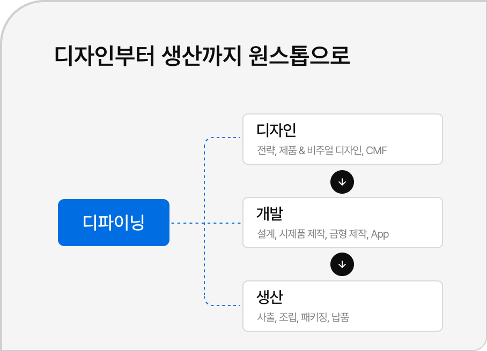Image resolution: width=487 pixels, height=351 pixels.
Task: Click the text 설계, 시제품 제작, 금형 제작, App
Action: pos(323,234)
